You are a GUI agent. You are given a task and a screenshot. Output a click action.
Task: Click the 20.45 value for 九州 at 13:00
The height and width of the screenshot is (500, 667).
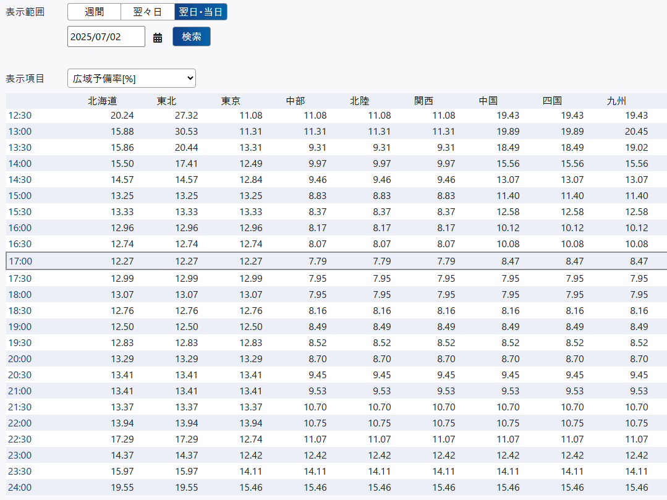(x=636, y=132)
